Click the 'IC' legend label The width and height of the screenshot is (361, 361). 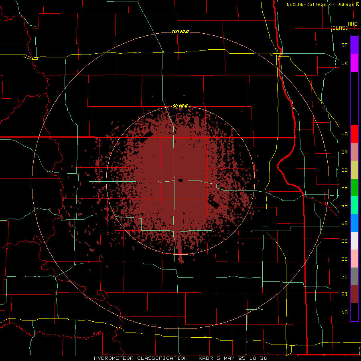pyautogui.click(x=345, y=259)
